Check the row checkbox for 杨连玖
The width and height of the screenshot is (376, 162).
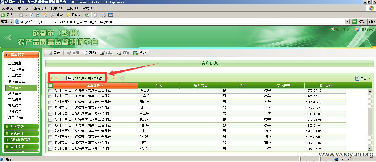click(50, 90)
